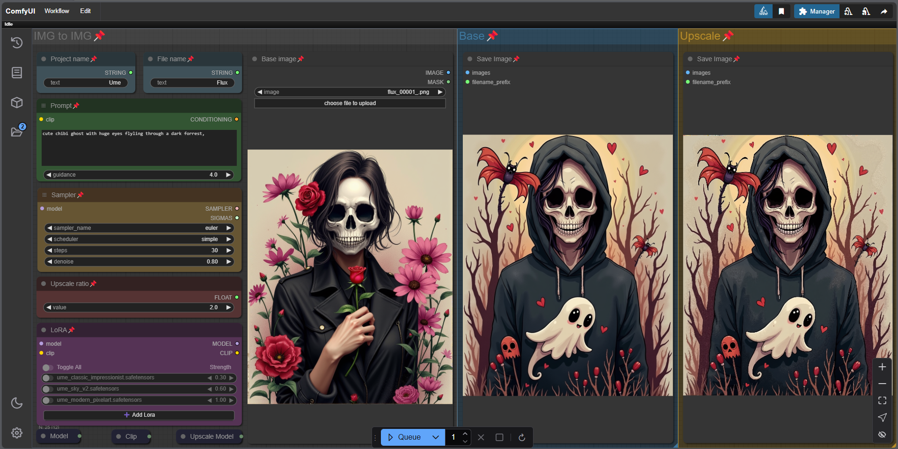Open the workflows folder icon
This screenshot has width=898, height=449.
coord(17,132)
